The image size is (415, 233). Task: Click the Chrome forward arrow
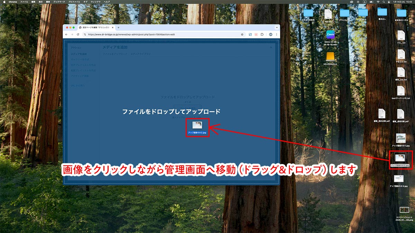tap(72, 35)
